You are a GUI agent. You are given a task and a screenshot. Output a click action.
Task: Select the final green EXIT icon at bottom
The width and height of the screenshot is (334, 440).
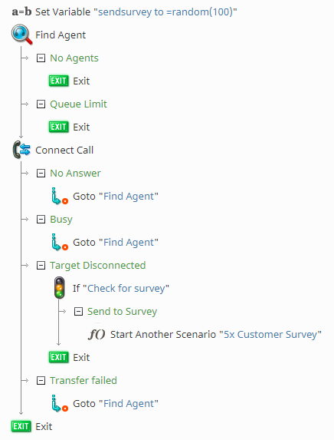coord(21,426)
